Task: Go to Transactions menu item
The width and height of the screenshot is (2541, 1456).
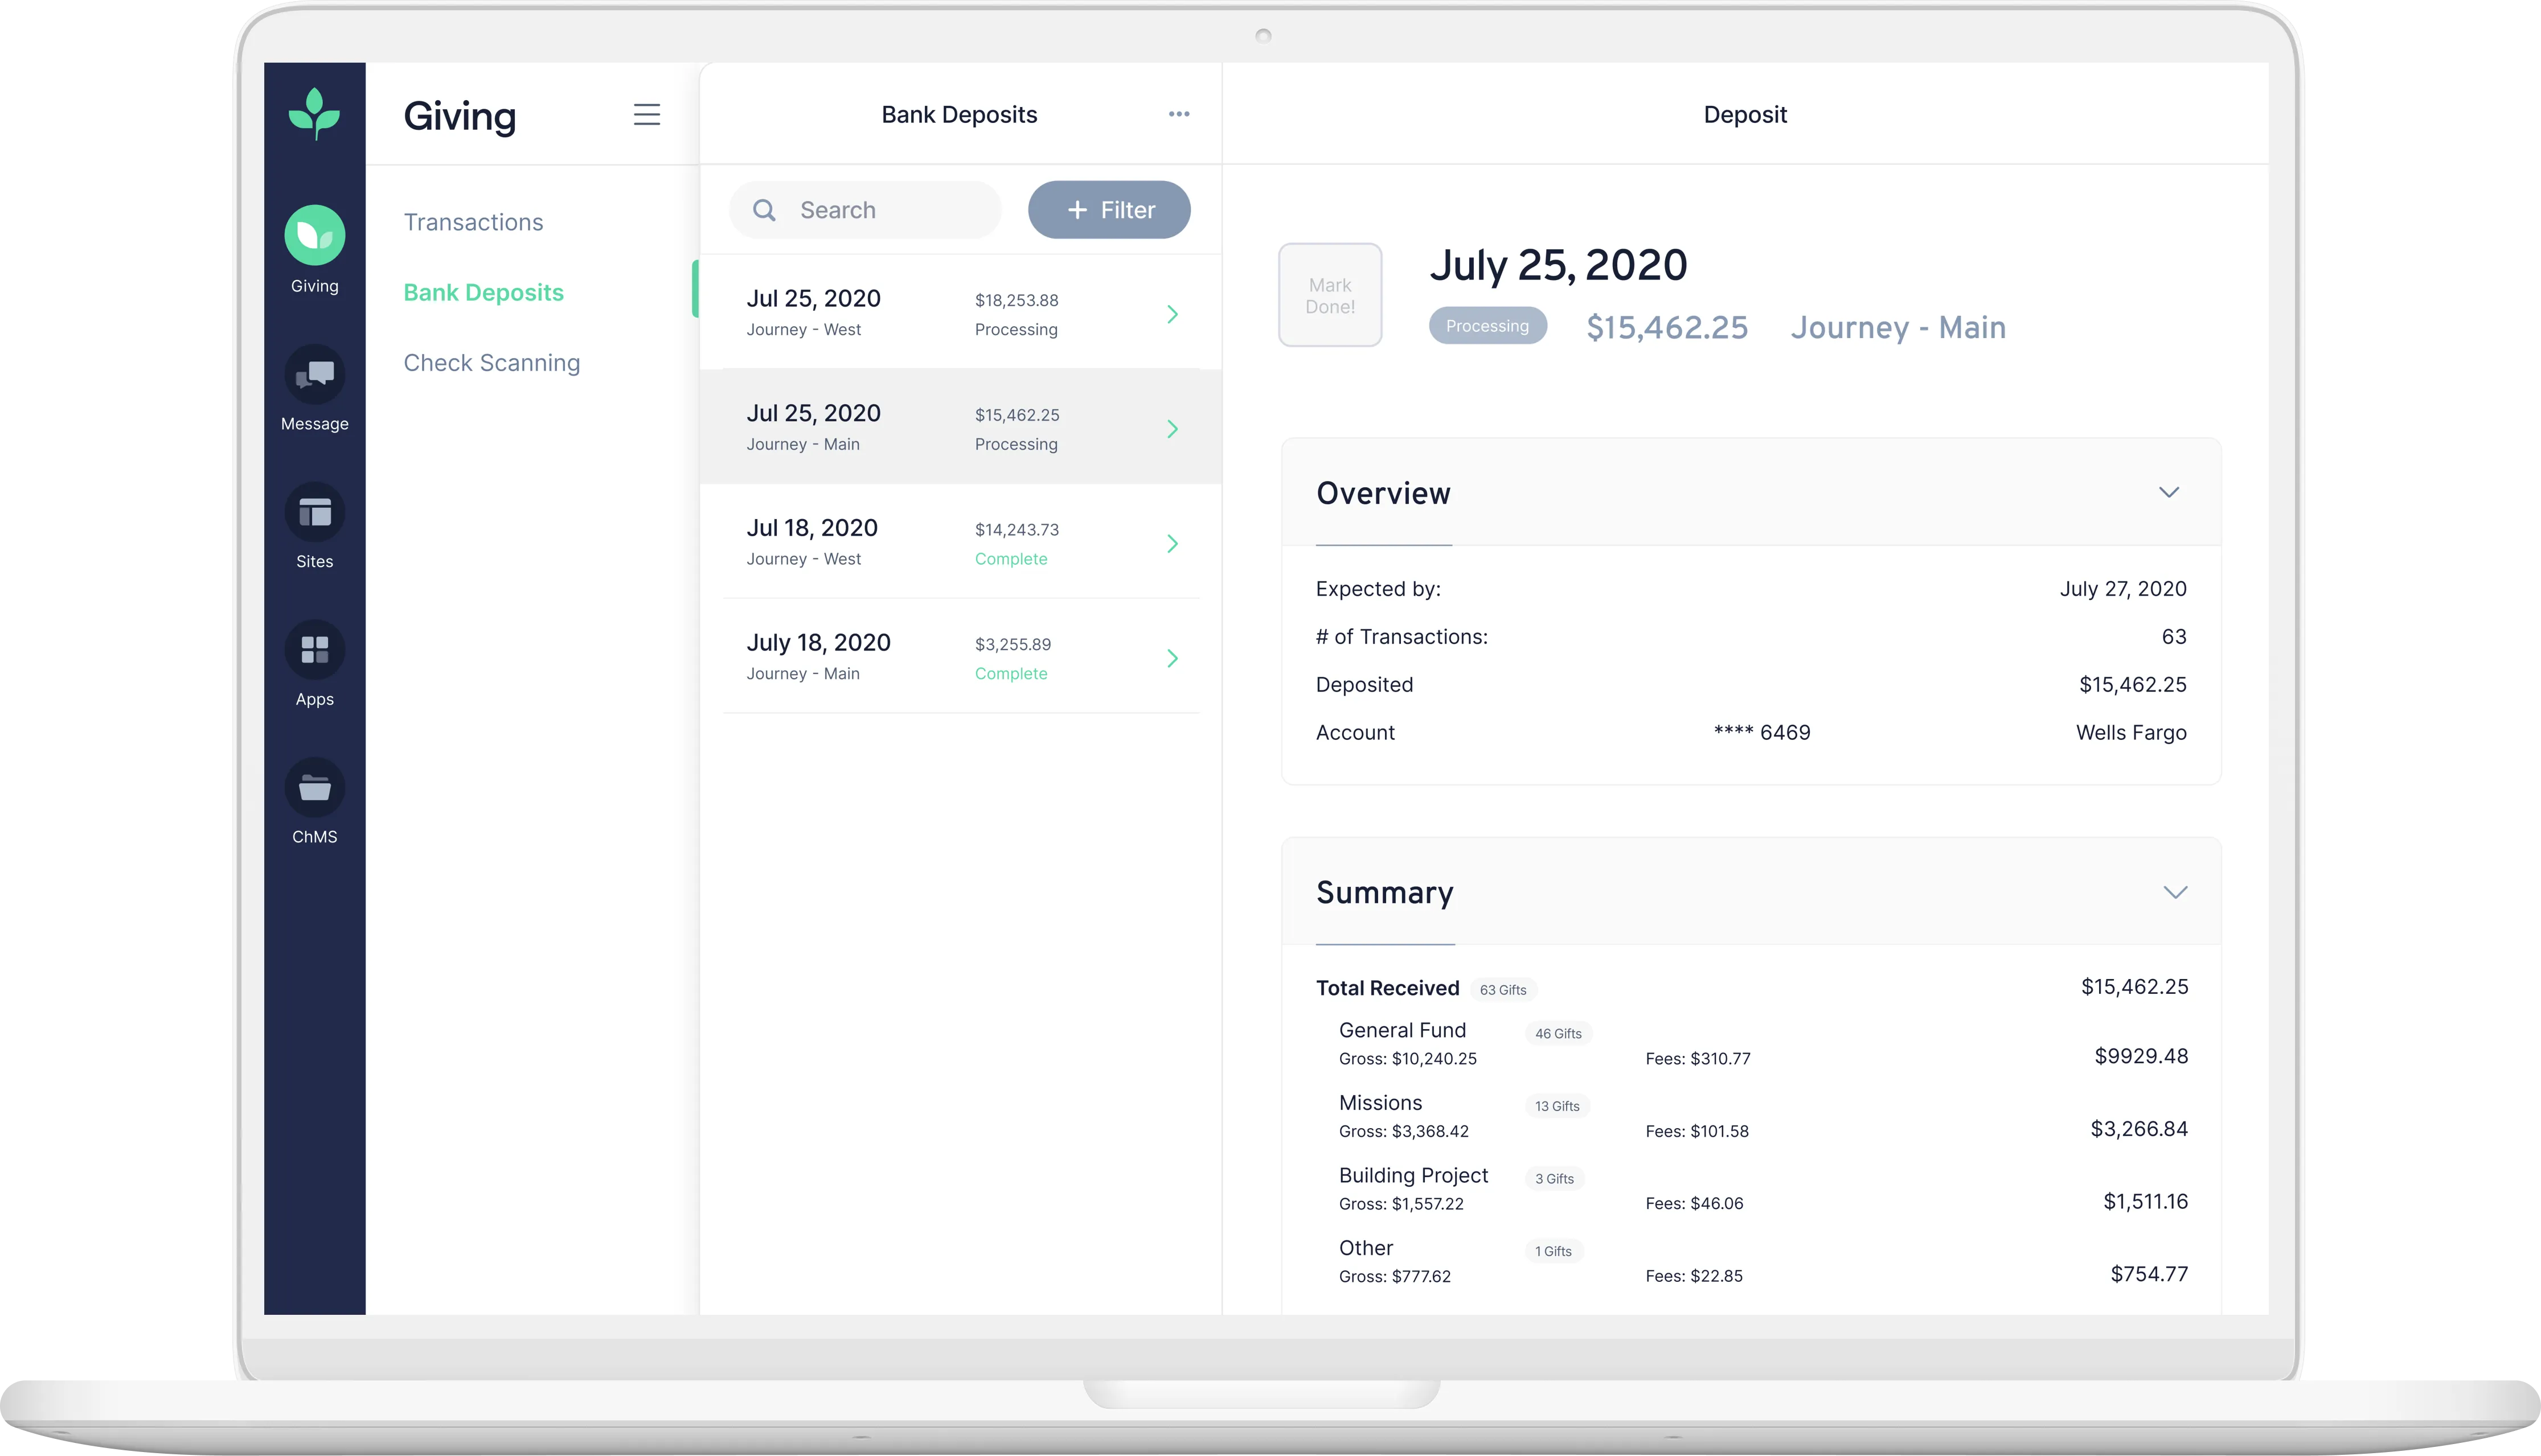Action: tap(473, 222)
